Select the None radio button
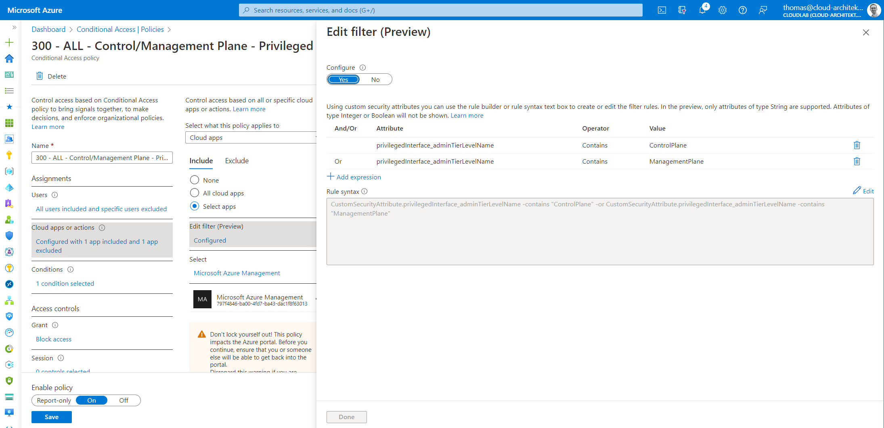 pos(195,180)
